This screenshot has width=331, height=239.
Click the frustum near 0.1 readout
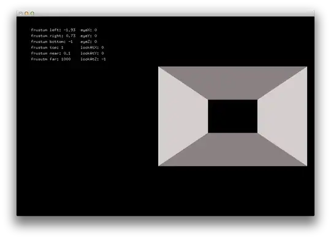click(51, 53)
